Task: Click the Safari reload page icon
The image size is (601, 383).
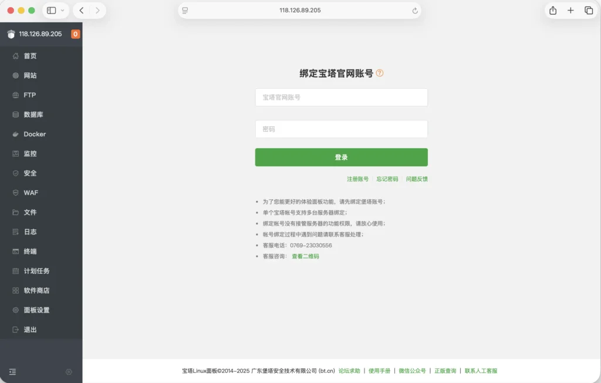Action: (x=415, y=11)
